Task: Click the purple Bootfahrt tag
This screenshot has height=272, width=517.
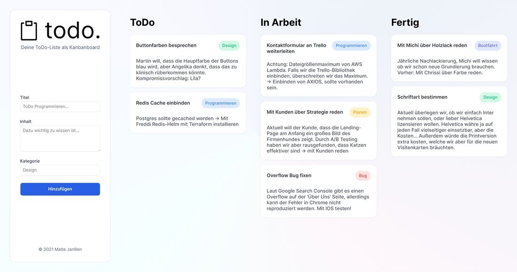Action: 487,45
